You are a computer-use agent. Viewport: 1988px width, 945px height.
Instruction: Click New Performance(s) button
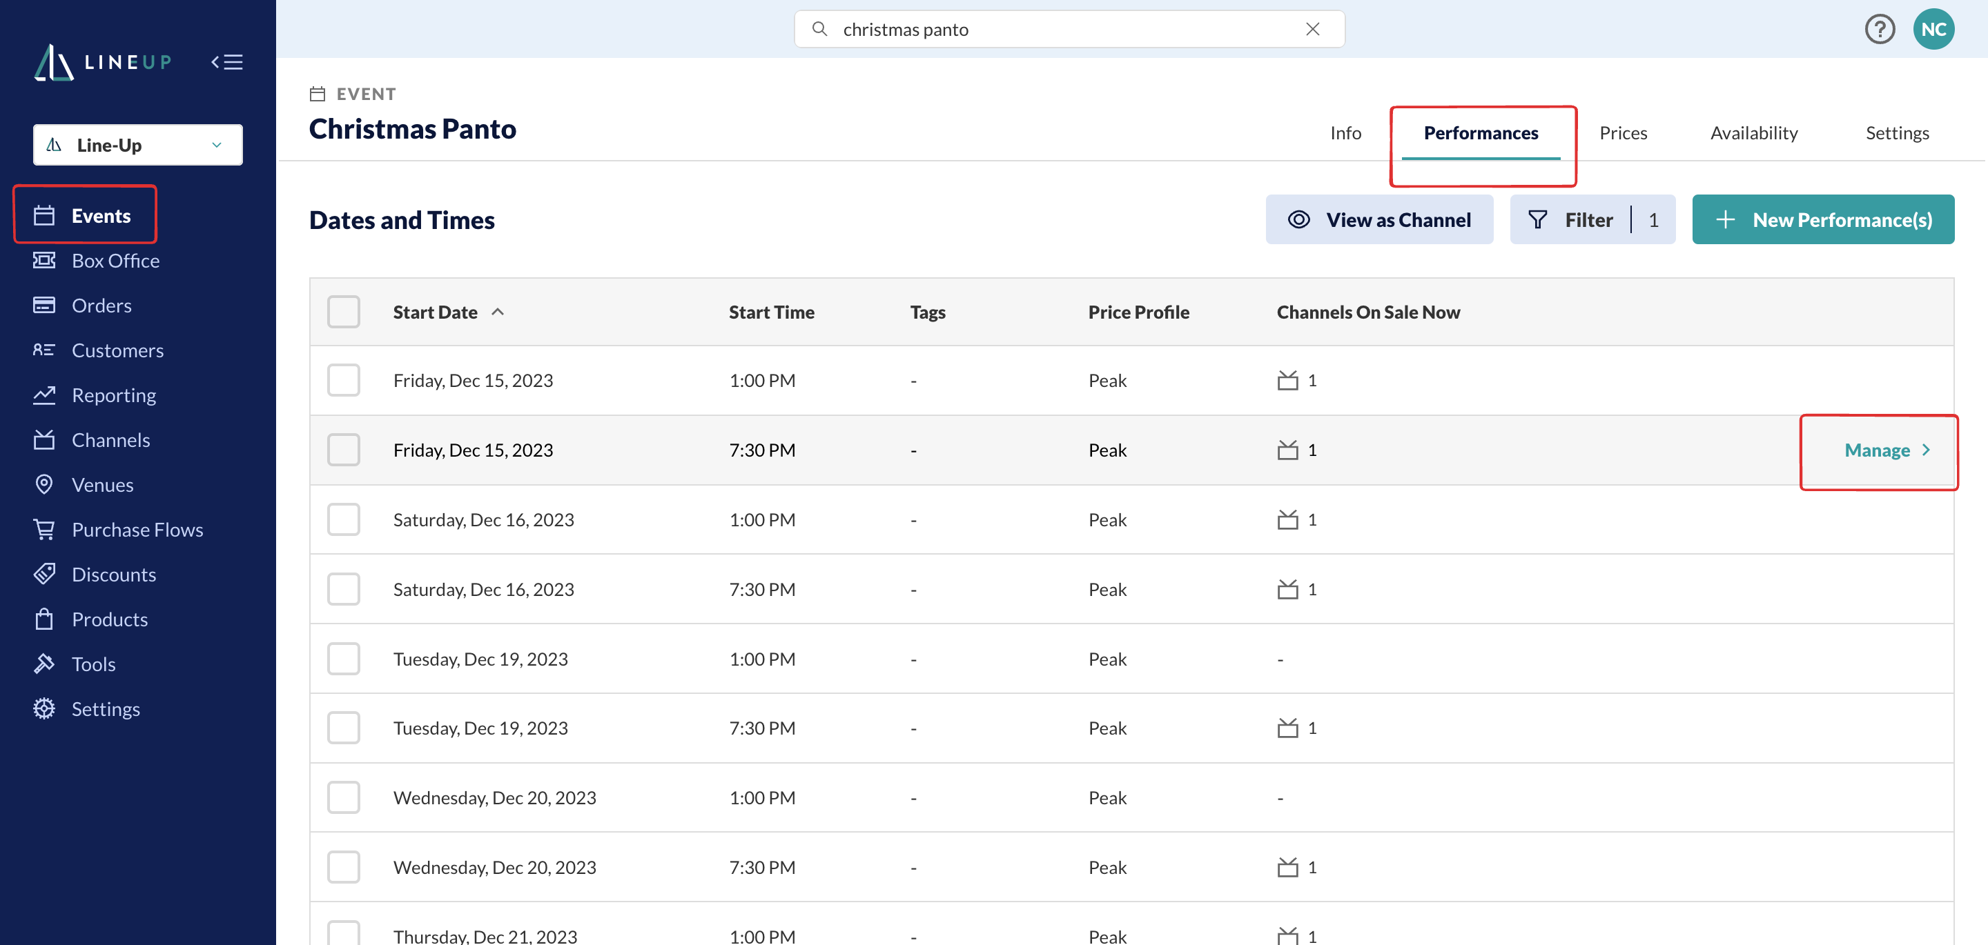[x=1823, y=220]
